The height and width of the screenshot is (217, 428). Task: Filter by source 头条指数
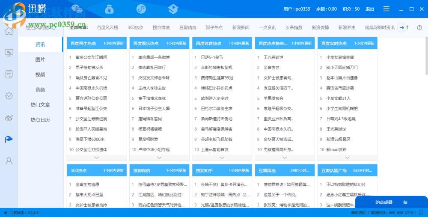[x=294, y=27]
